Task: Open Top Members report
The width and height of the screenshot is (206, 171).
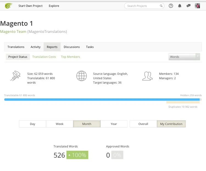Action: click(70, 57)
